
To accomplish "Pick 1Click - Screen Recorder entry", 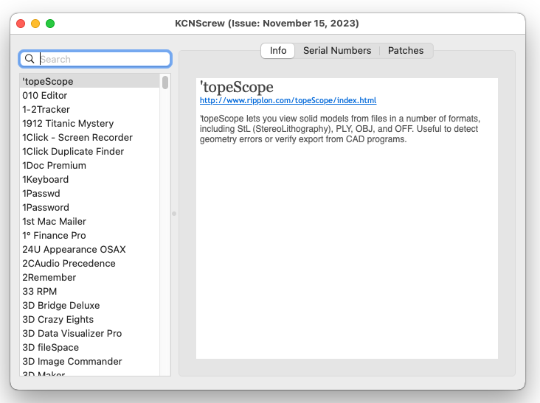I will (x=77, y=138).
